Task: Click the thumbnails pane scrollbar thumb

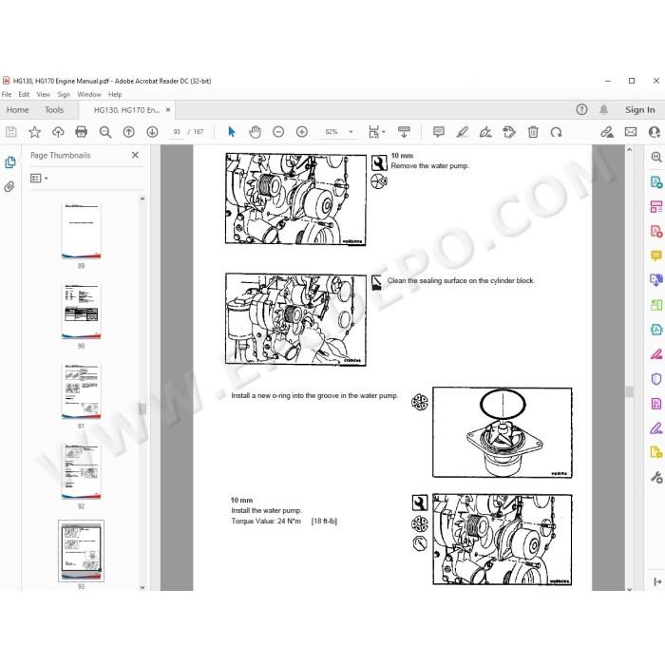Action: tap(142, 408)
